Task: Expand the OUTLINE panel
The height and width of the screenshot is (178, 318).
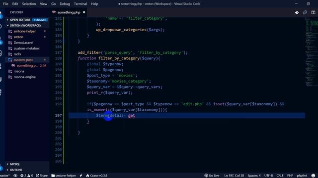Action: click(16, 170)
